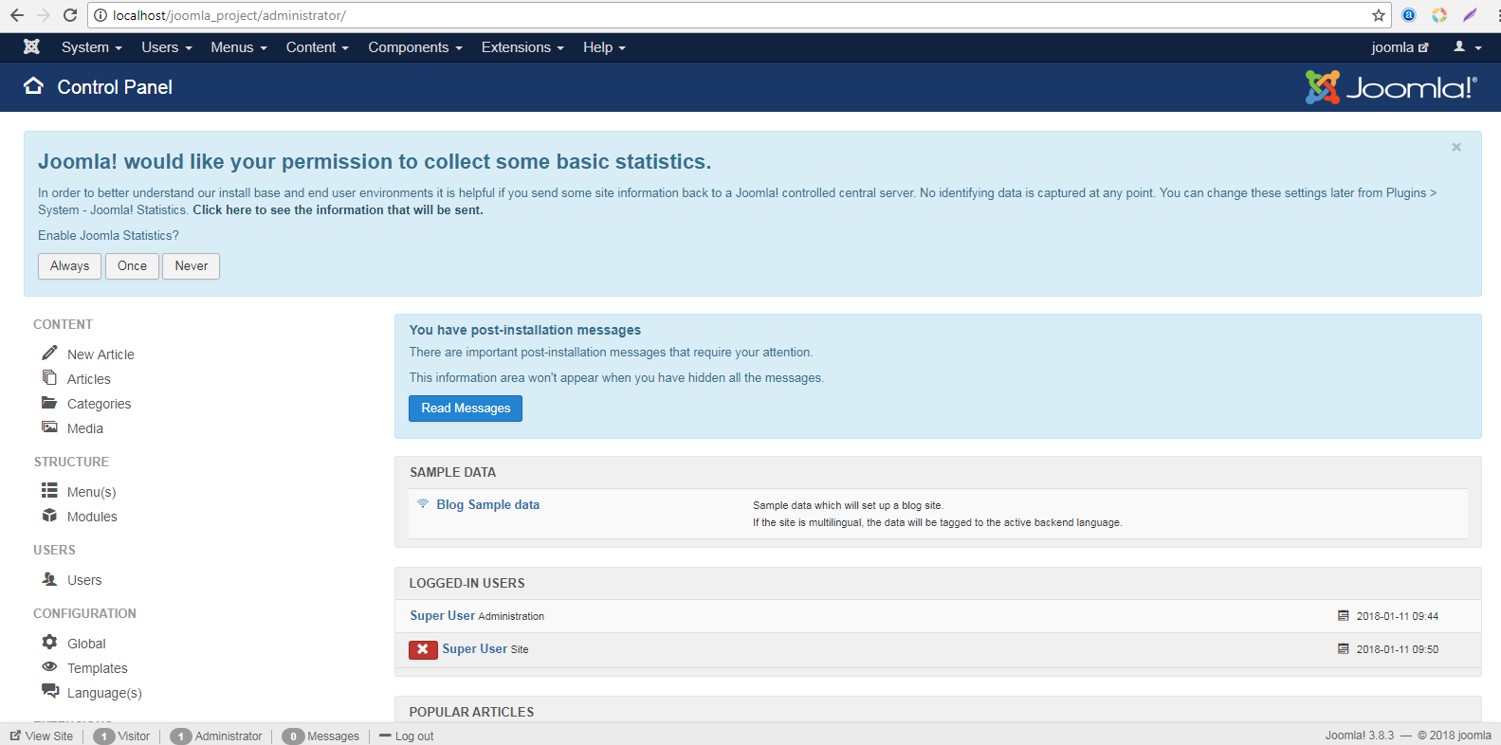Go back with the browser back arrow

point(17,15)
